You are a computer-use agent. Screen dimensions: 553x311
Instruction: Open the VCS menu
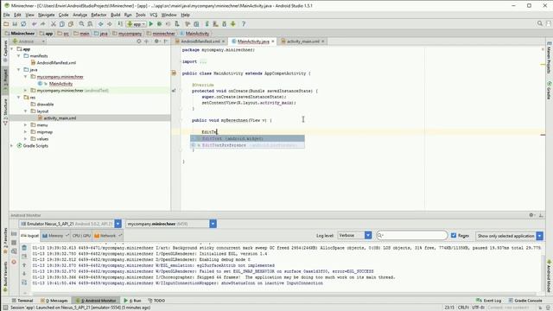(x=154, y=15)
